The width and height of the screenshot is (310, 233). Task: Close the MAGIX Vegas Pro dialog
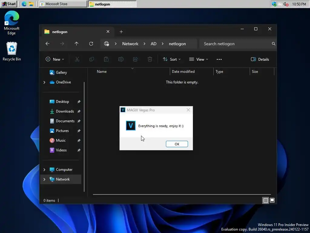188,110
